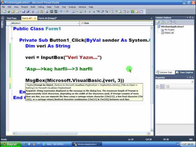
Task: Click the Open File folder icon
Action: [x=13, y=12]
